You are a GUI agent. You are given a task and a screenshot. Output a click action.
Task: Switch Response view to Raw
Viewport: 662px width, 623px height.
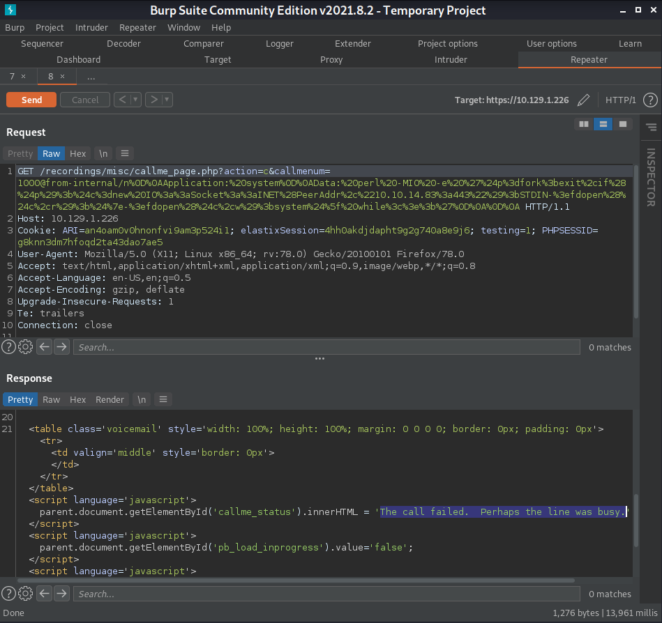[x=51, y=399]
